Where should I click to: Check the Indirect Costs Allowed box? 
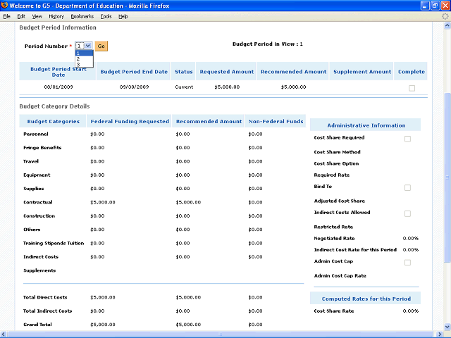coord(407,213)
